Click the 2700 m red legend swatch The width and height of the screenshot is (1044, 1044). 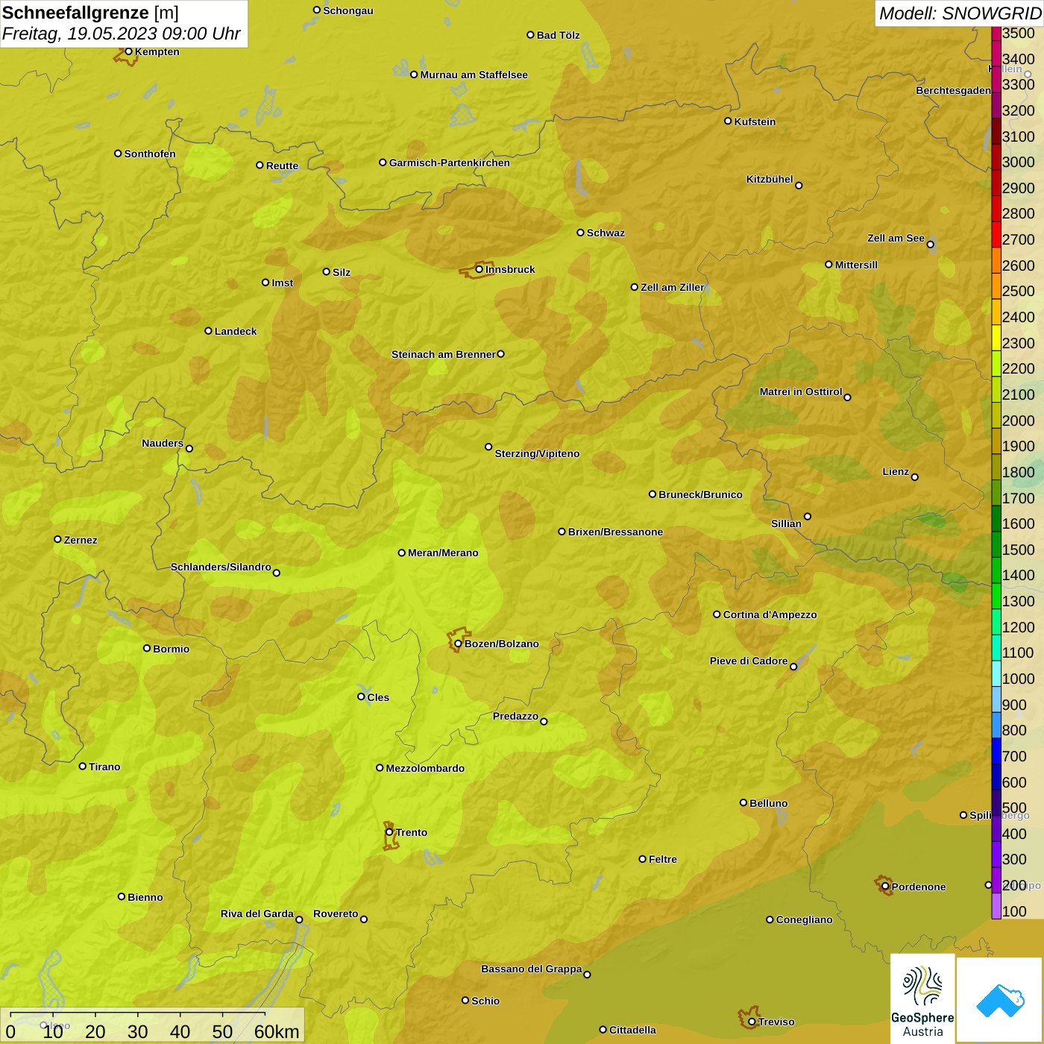[996, 234]
